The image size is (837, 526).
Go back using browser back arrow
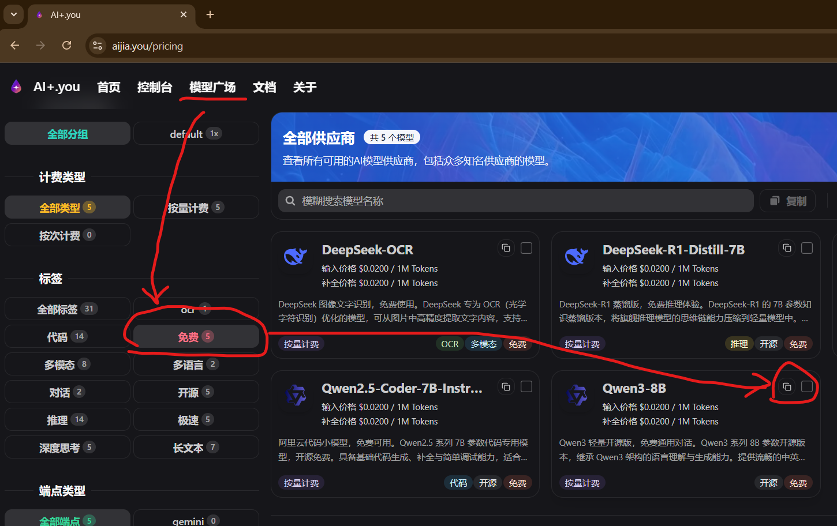coord(15,46)
